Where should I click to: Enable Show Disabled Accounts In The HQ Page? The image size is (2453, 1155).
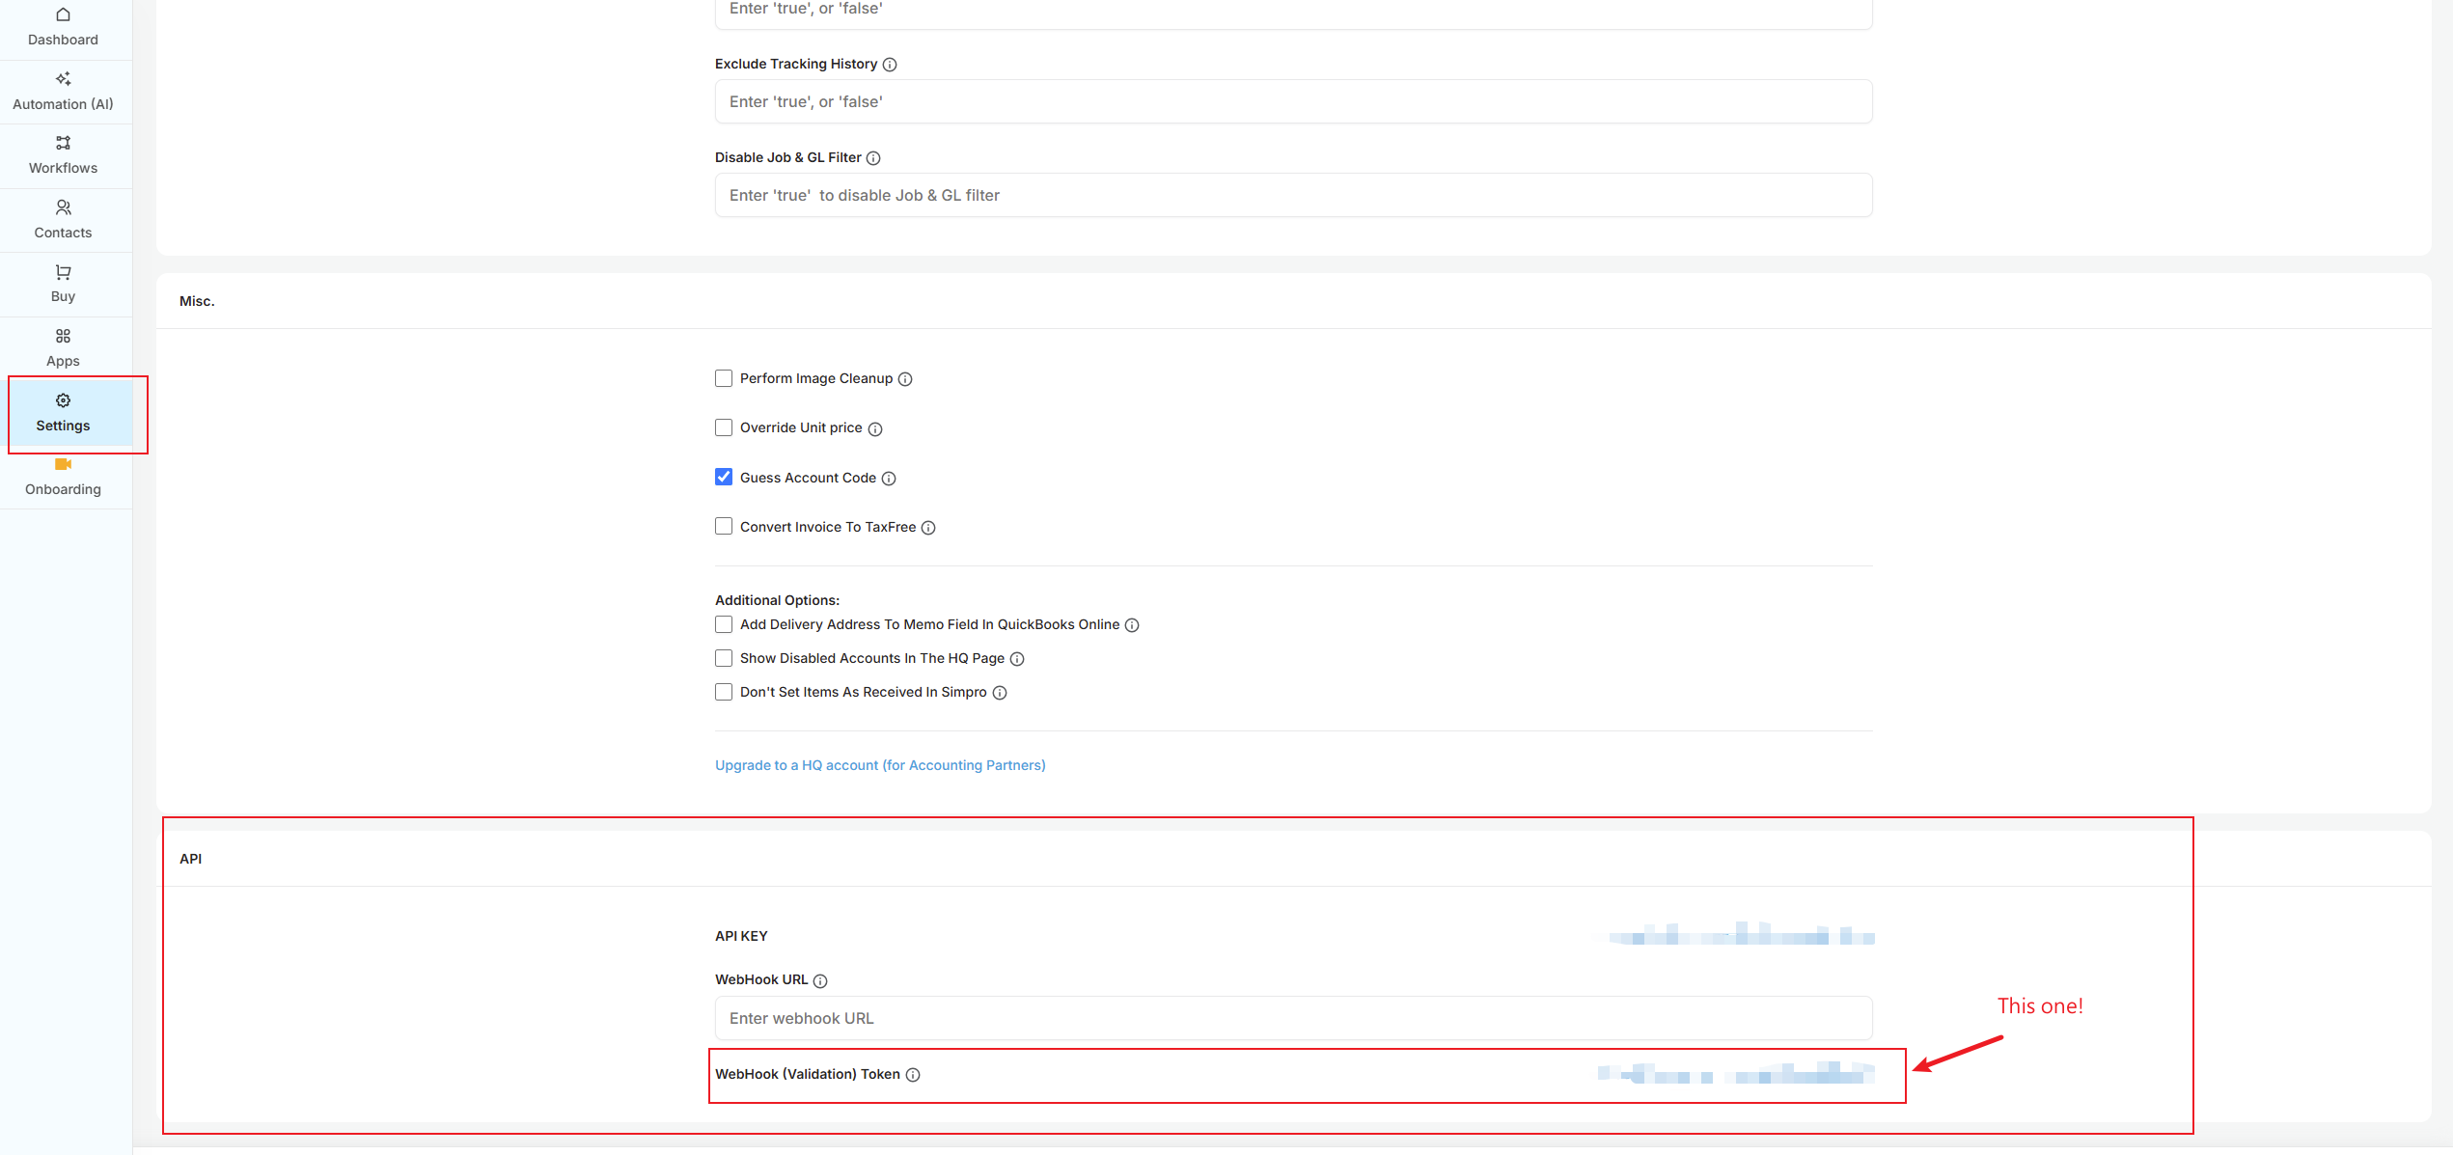point(724,658)
